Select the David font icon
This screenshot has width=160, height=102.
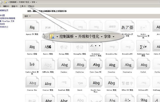(80, 82)
